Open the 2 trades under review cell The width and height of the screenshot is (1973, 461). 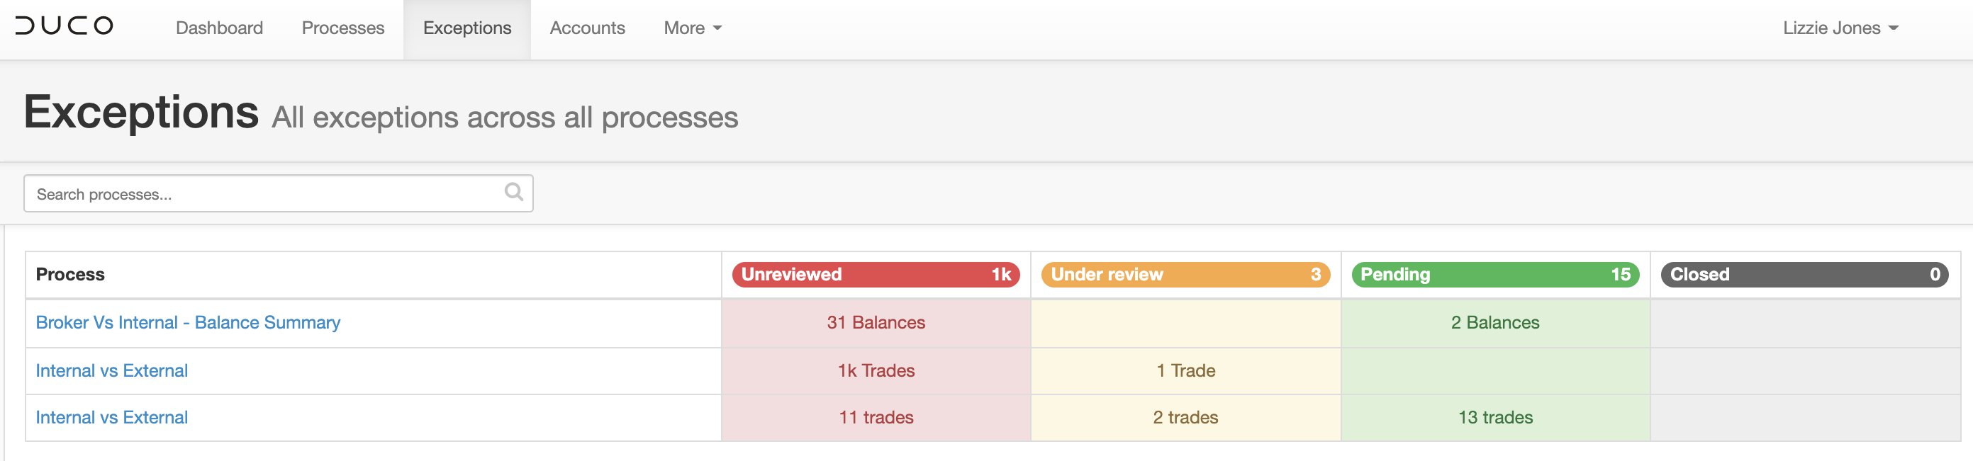[x=1185, y=417]
